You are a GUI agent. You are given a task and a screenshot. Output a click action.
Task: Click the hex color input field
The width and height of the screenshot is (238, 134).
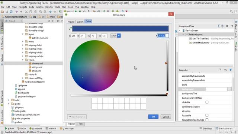[x=163, y=36]
